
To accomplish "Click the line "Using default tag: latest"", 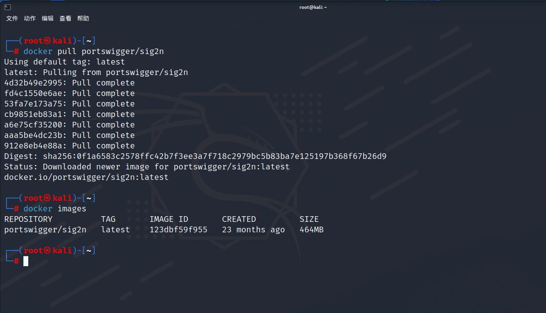I will click(65, 62).
